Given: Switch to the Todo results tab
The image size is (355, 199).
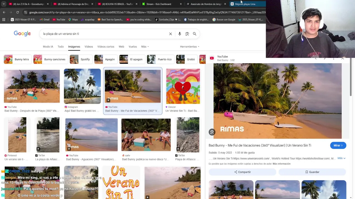Looking at the screenshot, I should [61, 46].
